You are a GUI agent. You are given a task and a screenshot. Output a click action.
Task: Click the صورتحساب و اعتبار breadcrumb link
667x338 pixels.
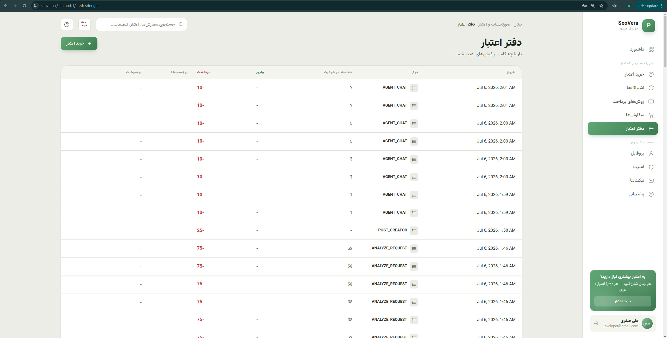point(494,24)
